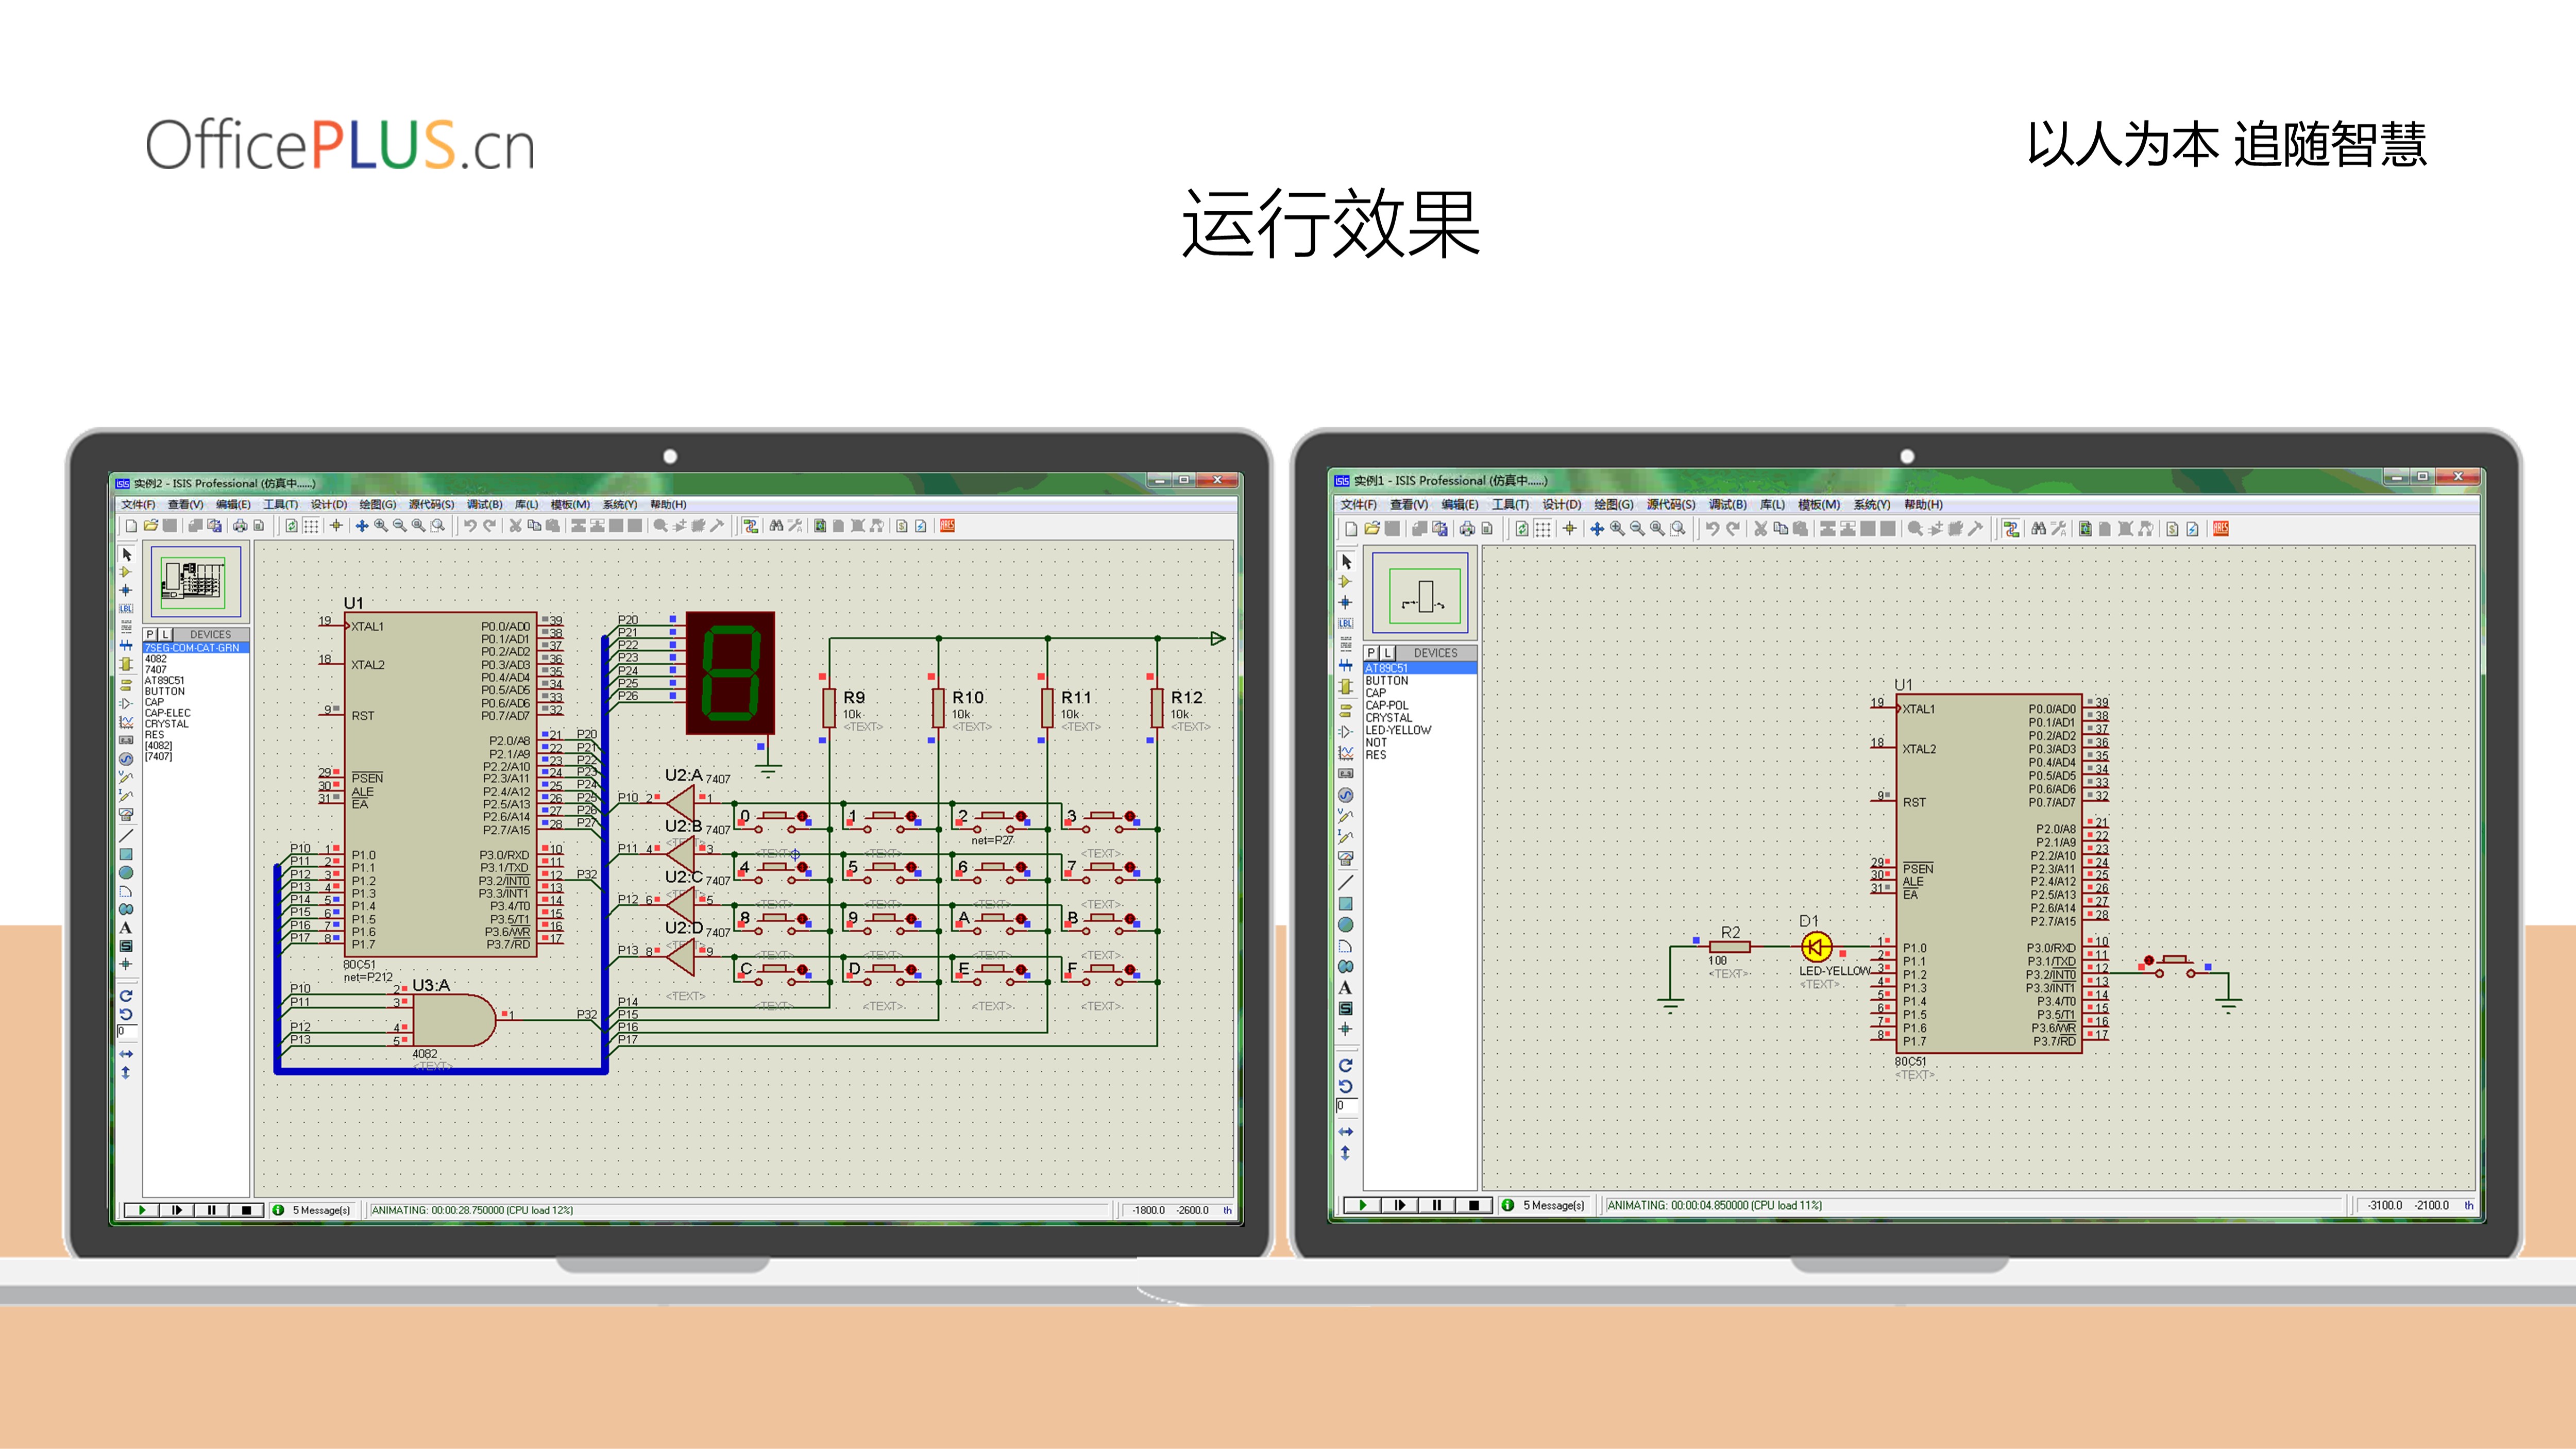Open 帮助(H) menu in 实例1 window

(1923, 504)
